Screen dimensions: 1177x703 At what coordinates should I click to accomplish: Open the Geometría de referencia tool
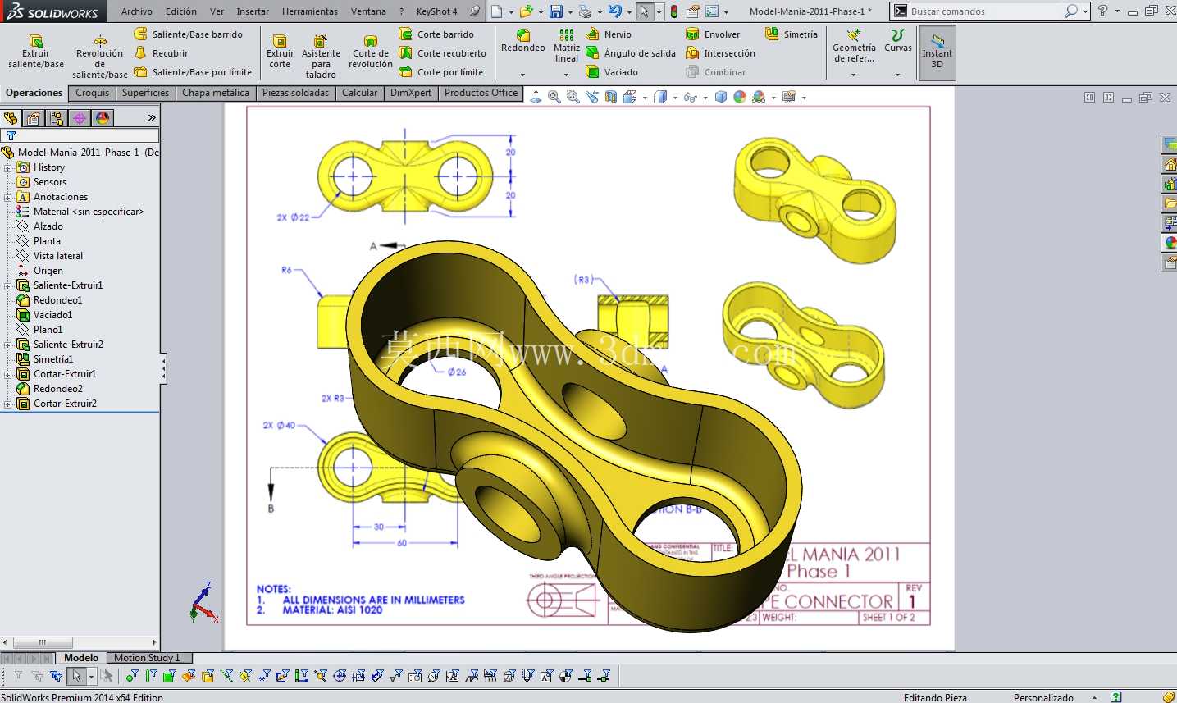tap(854, 47)
